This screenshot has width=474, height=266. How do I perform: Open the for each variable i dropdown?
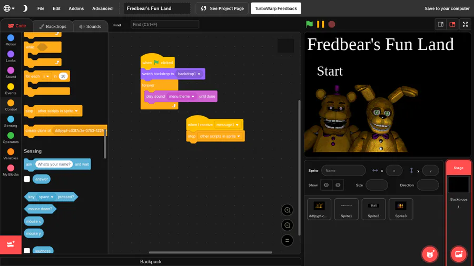pyautogui.click(x=46, y=76)
